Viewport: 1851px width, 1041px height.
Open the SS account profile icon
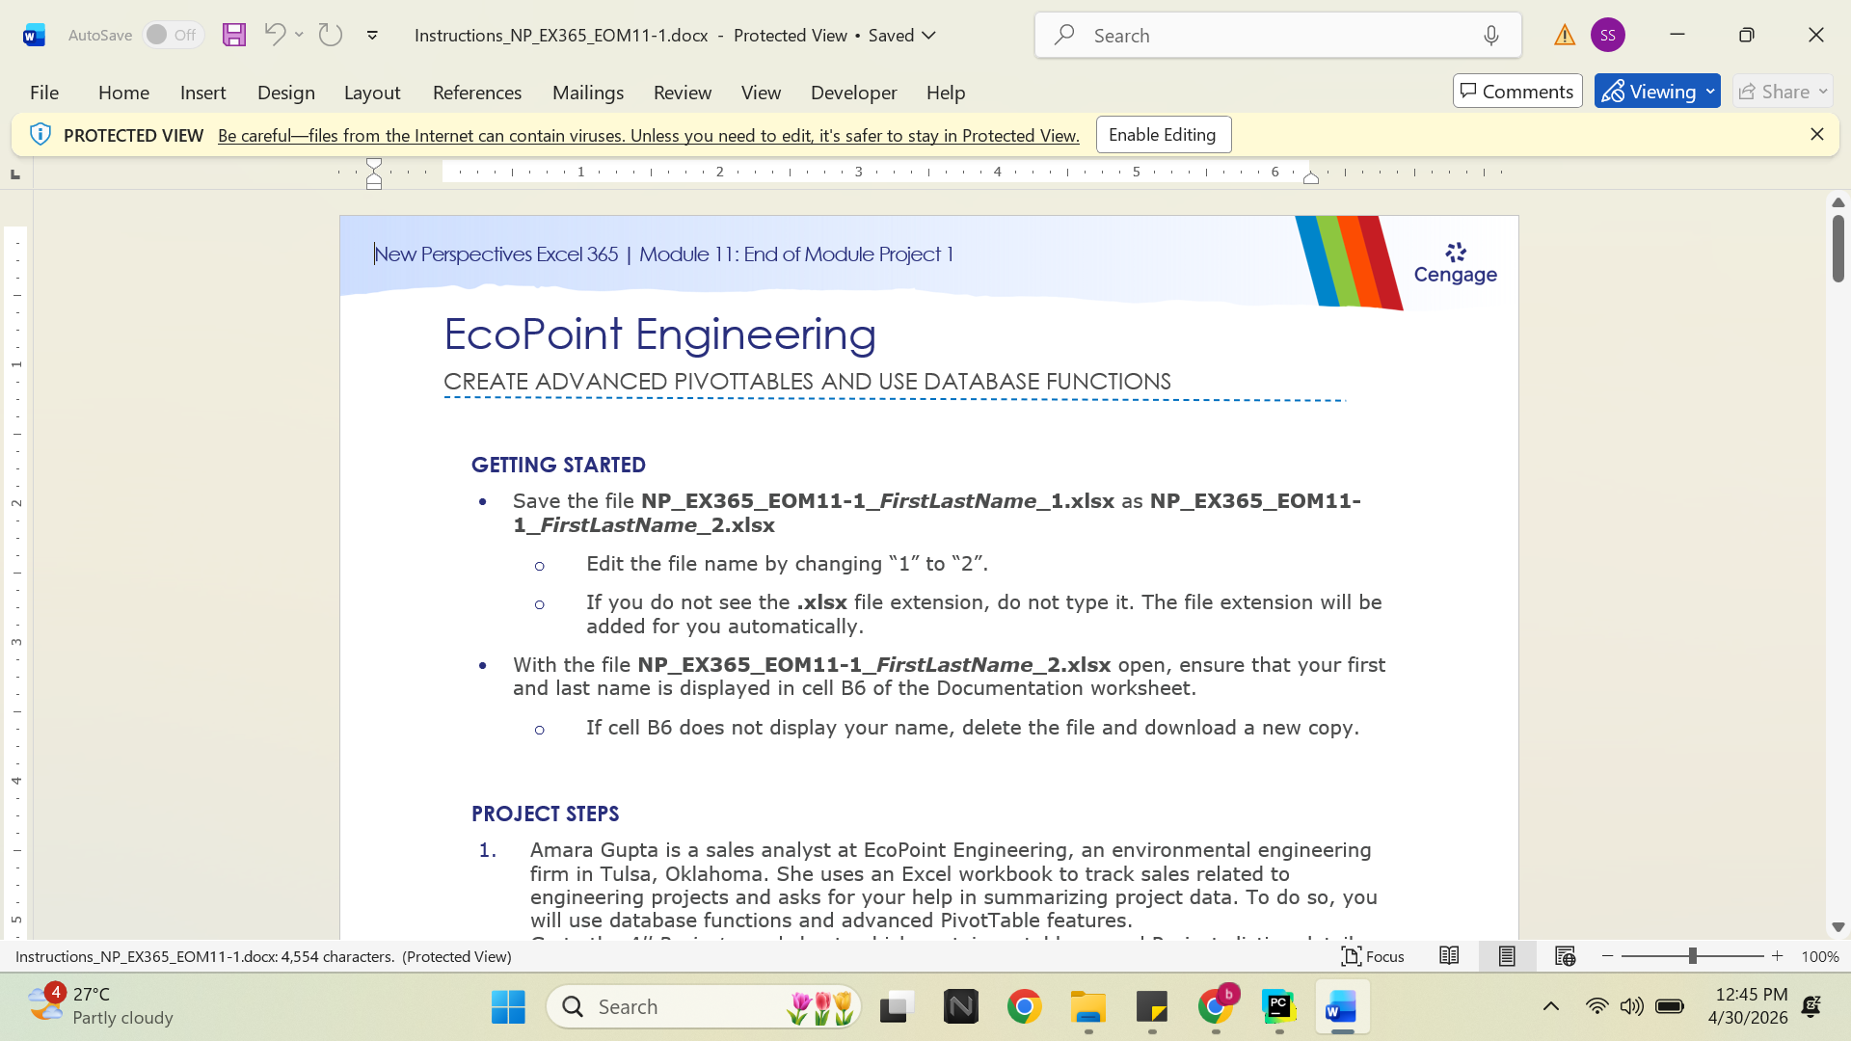point(1607,35)
